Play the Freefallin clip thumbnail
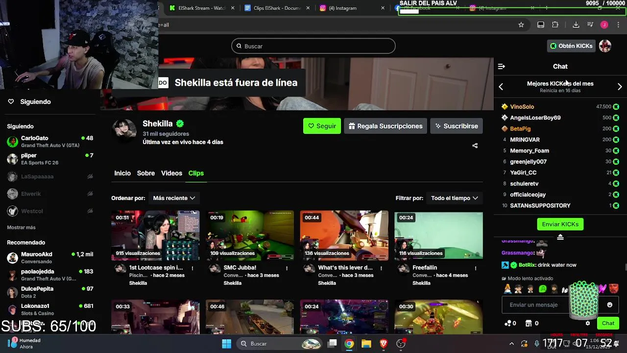The image size is (627, 353). (439, 235)
